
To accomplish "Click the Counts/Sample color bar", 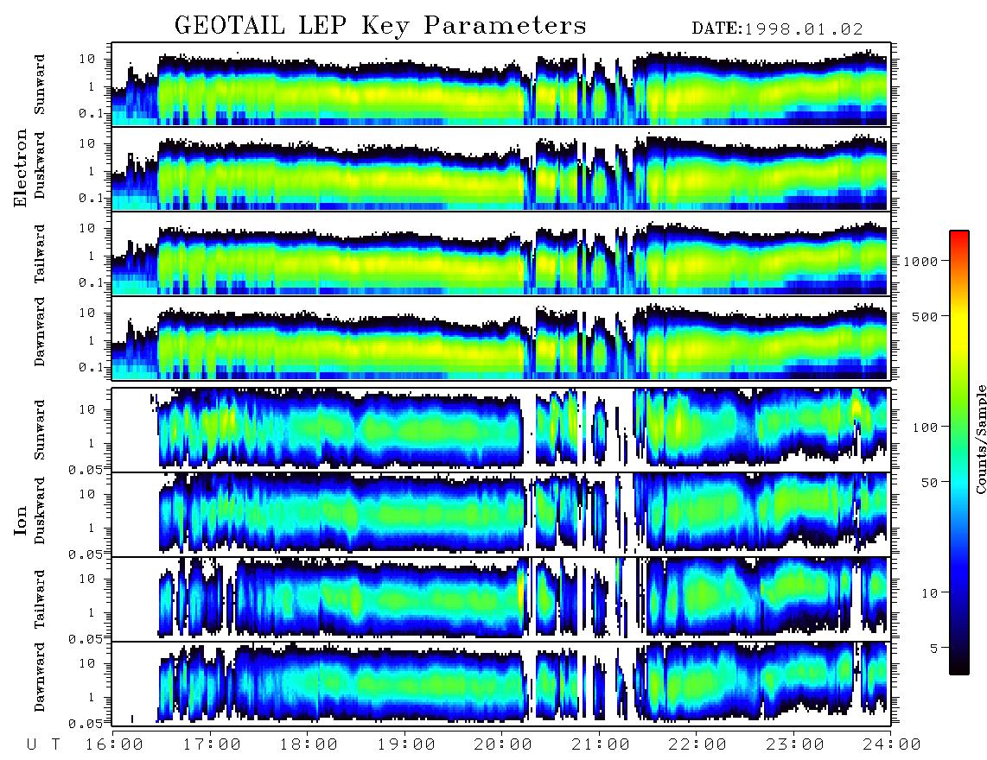I will tap(958, 453).
